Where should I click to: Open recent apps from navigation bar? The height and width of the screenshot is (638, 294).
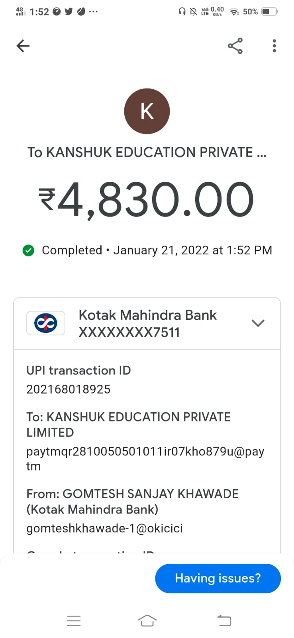[74, 620]
